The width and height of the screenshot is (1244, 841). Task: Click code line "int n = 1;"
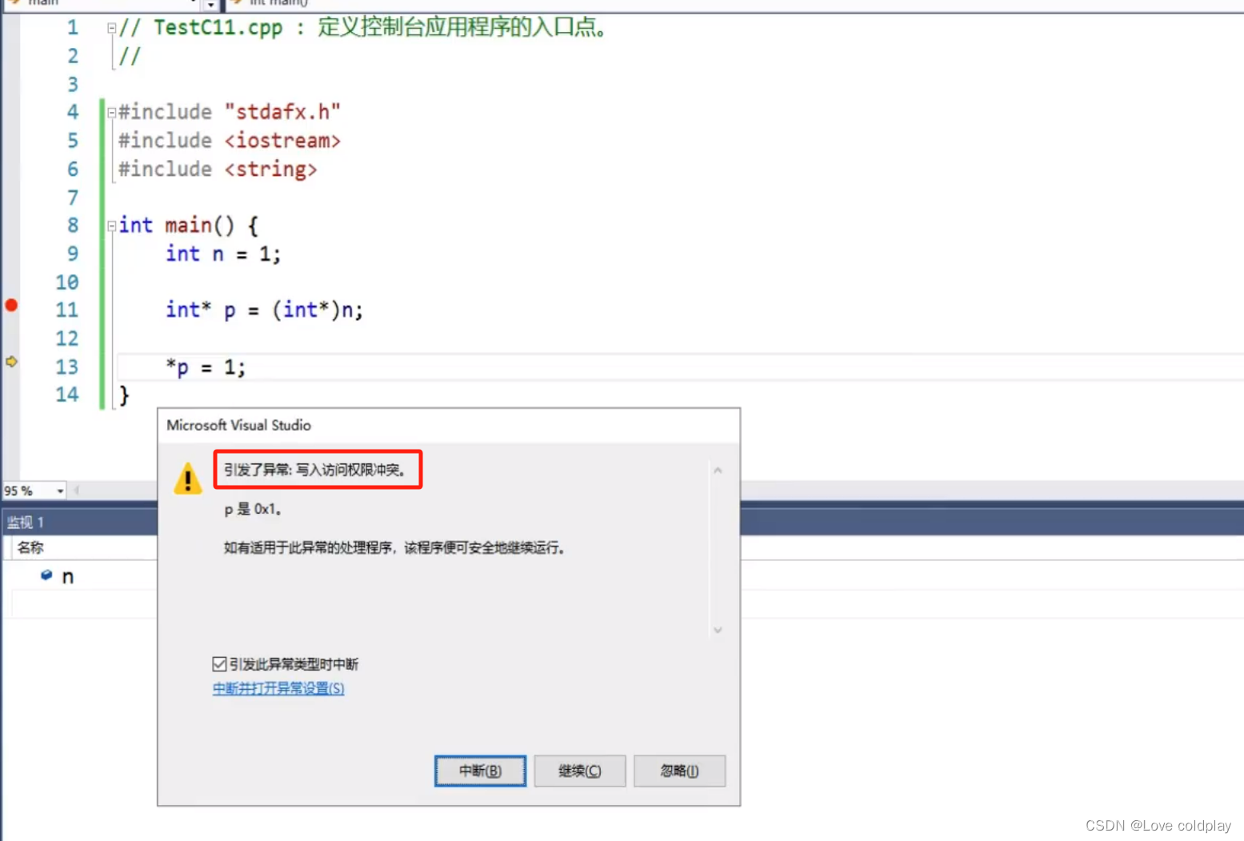[x=223, y=254]
